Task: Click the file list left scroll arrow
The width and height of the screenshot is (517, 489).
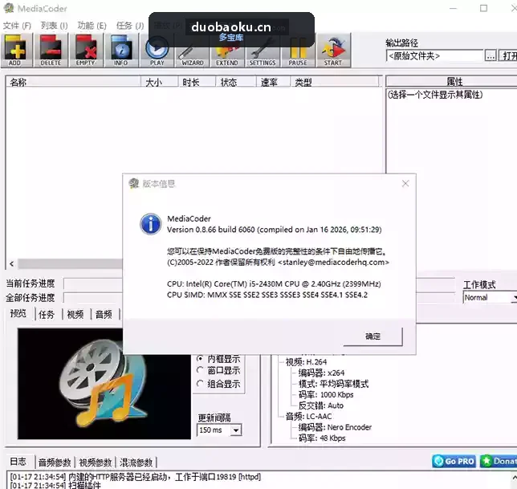Action: [12, 264]
